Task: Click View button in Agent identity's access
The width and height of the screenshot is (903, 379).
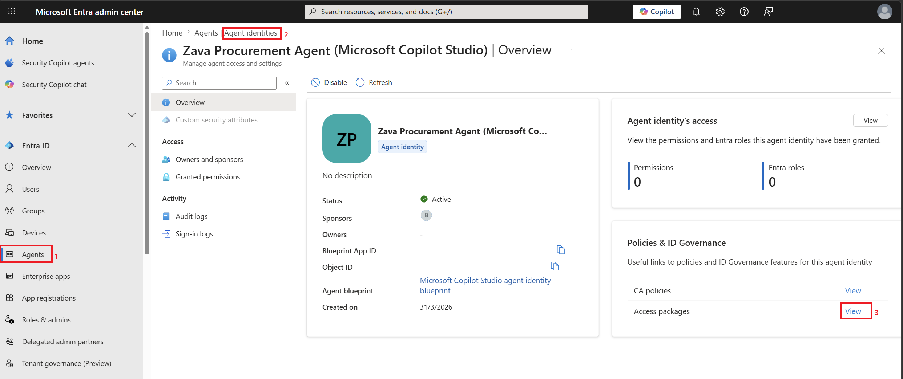Action: [870, 120]
